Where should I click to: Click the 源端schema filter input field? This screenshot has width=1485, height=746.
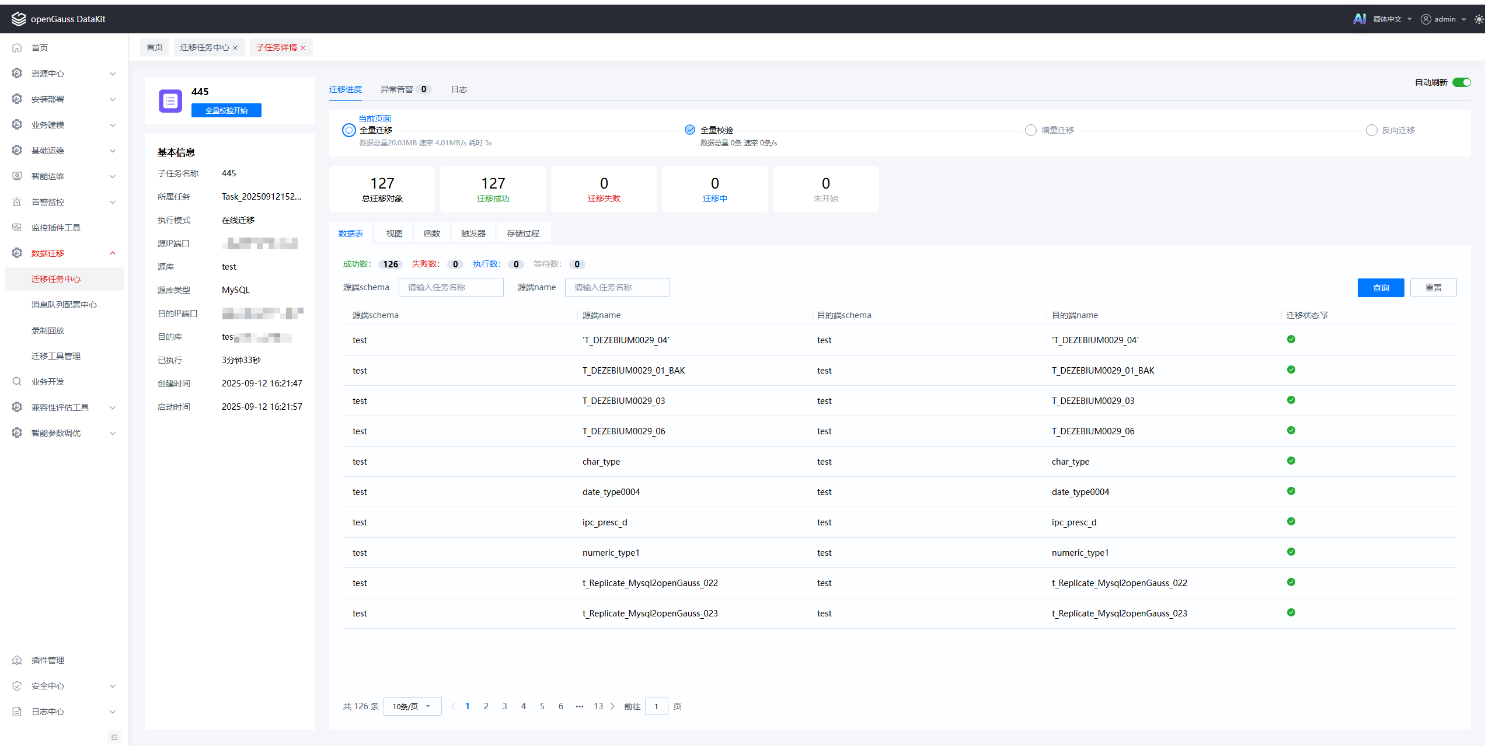point(451,287)
